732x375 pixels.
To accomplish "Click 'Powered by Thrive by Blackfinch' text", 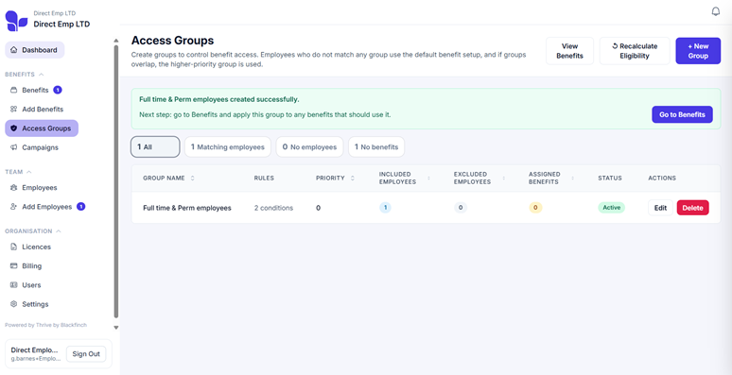I will pos(45,325).
